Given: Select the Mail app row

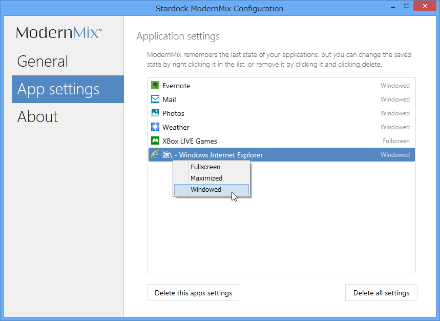Looking at the screenshot, I should coord(281,99).
